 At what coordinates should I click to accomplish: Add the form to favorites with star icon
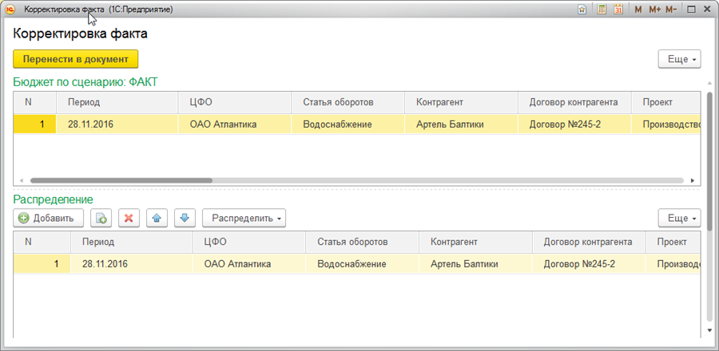(582, 10)
